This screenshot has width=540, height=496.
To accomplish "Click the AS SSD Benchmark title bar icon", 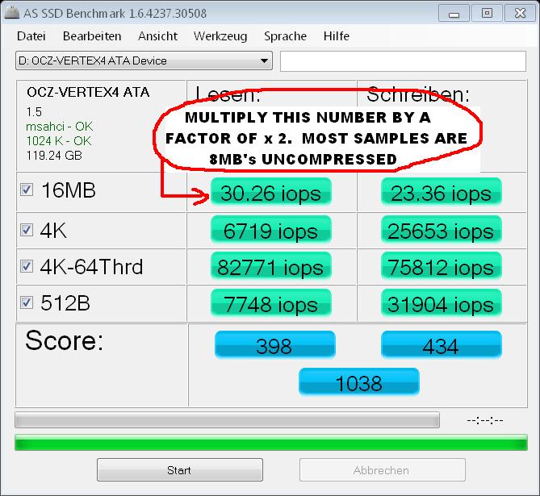I will click(x=11, y=13).
